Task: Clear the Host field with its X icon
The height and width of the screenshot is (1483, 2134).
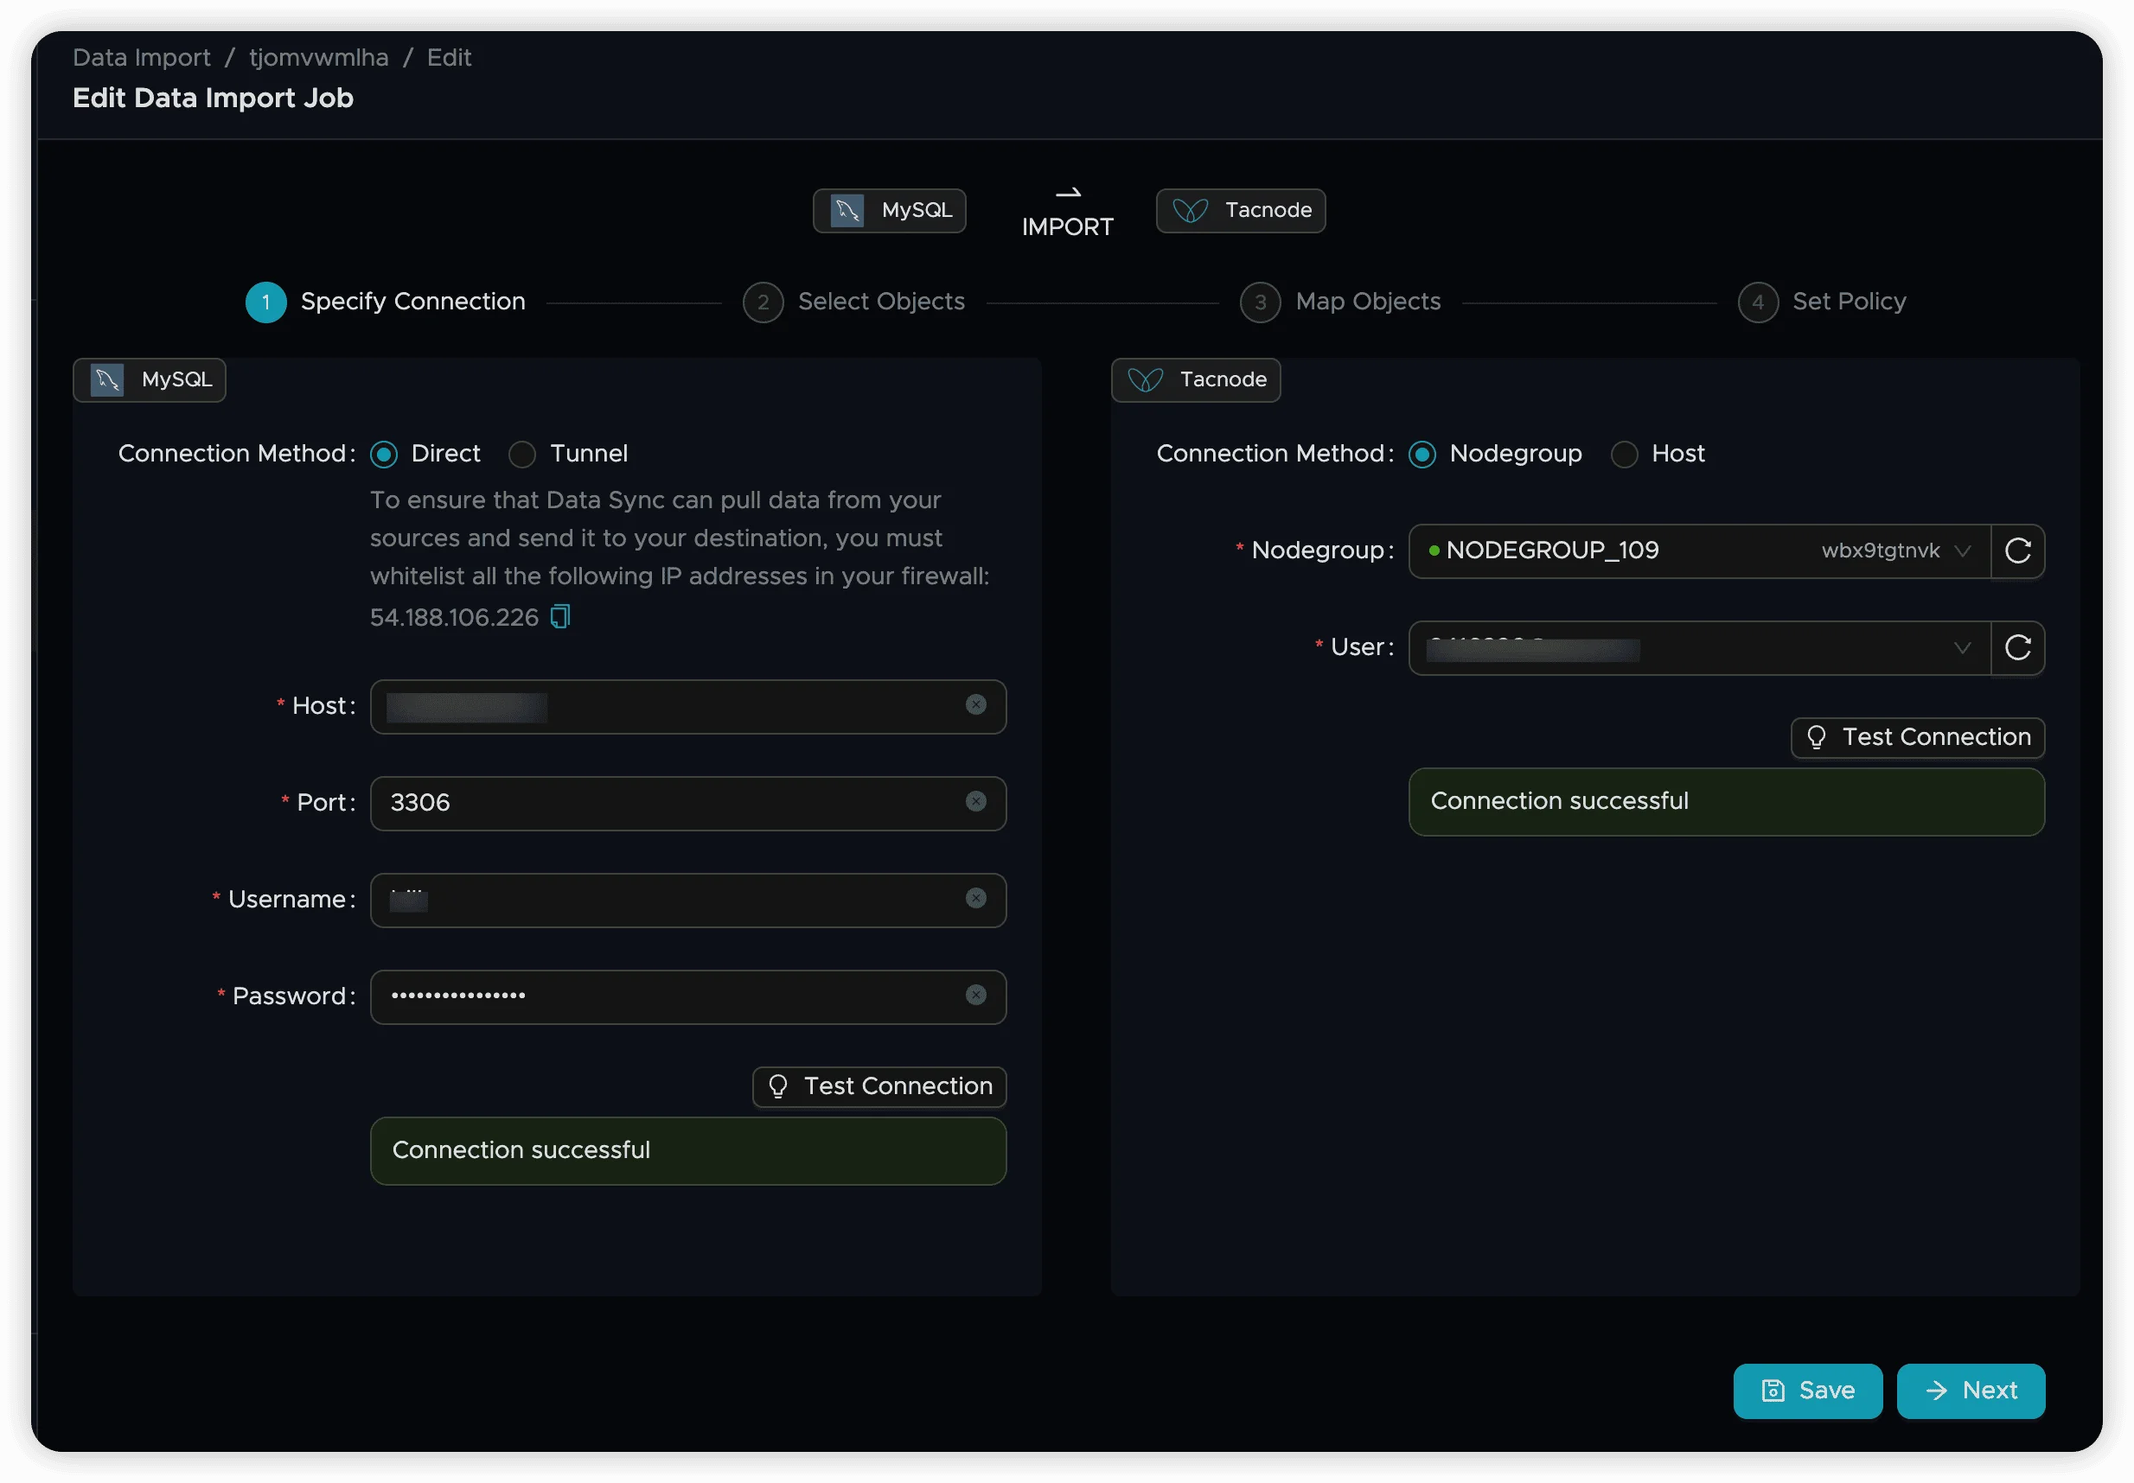Action: point(975,705)
